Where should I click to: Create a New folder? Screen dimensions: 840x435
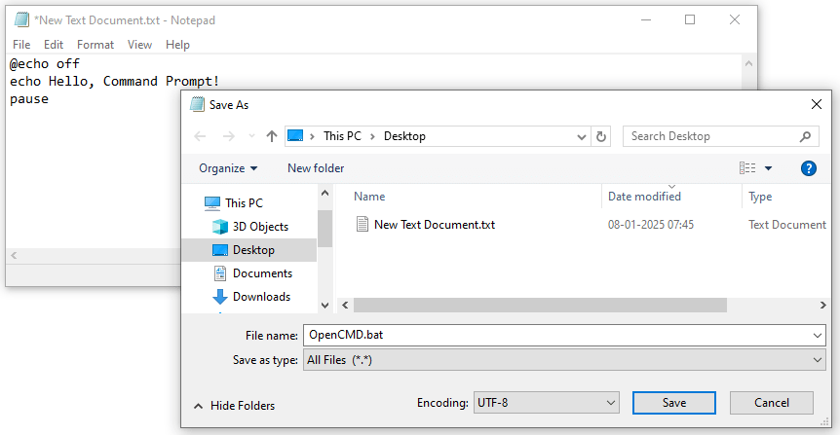316,168
